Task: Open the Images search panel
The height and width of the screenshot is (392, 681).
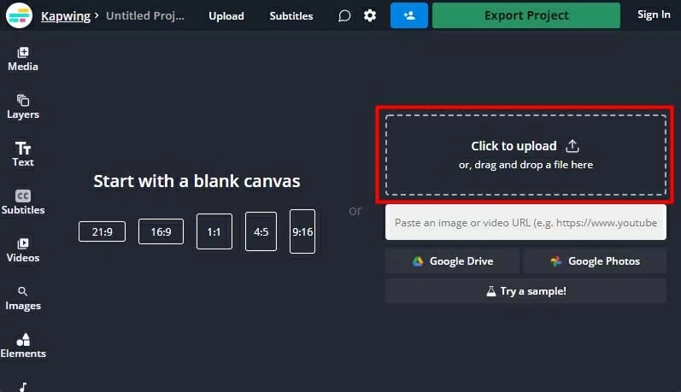Action: (23, 298)
